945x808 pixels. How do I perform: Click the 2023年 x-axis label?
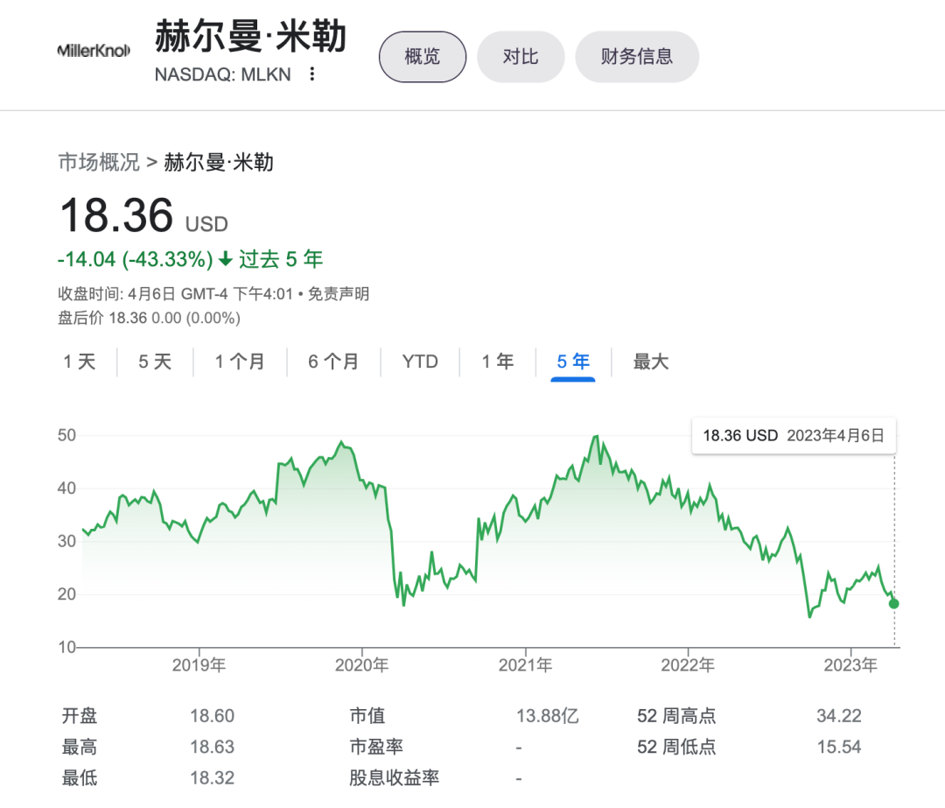850,665
